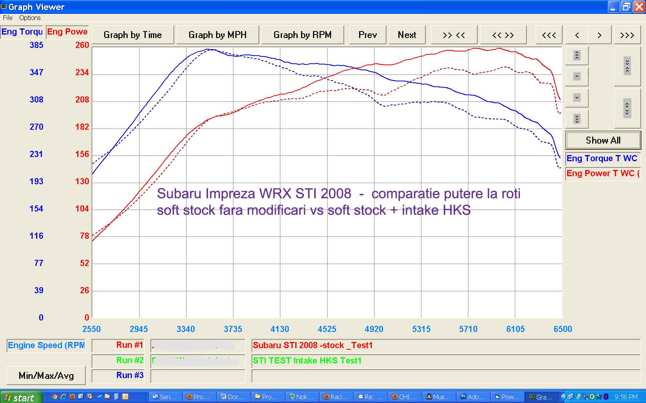Click the Eng Torque axis label
646x403 pixels.
coord(22,32)
